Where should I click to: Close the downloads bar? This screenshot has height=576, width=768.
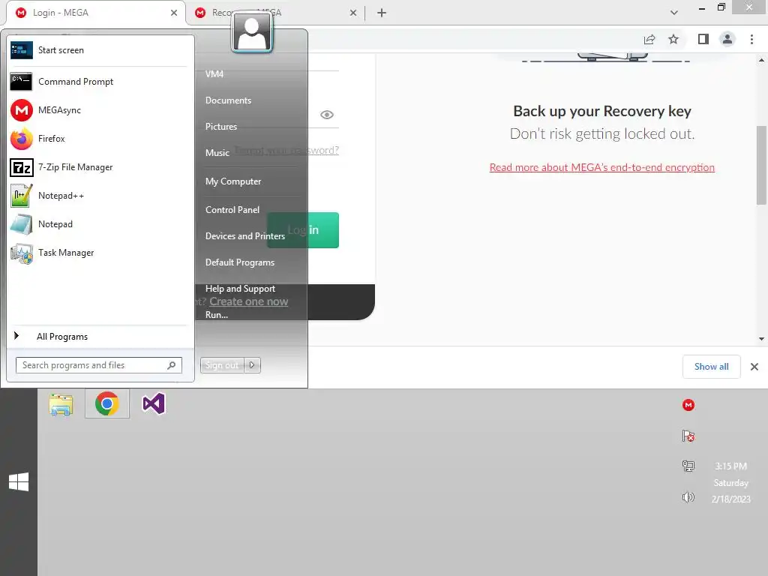tap(754, 366)
